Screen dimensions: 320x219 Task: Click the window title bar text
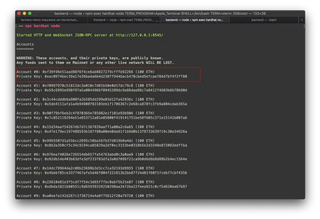160,14
